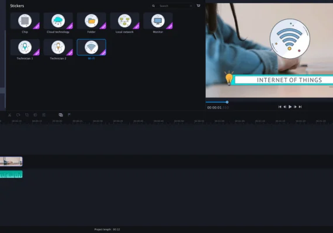
Task: Step forward one frame
Action: tap(295, 107)
